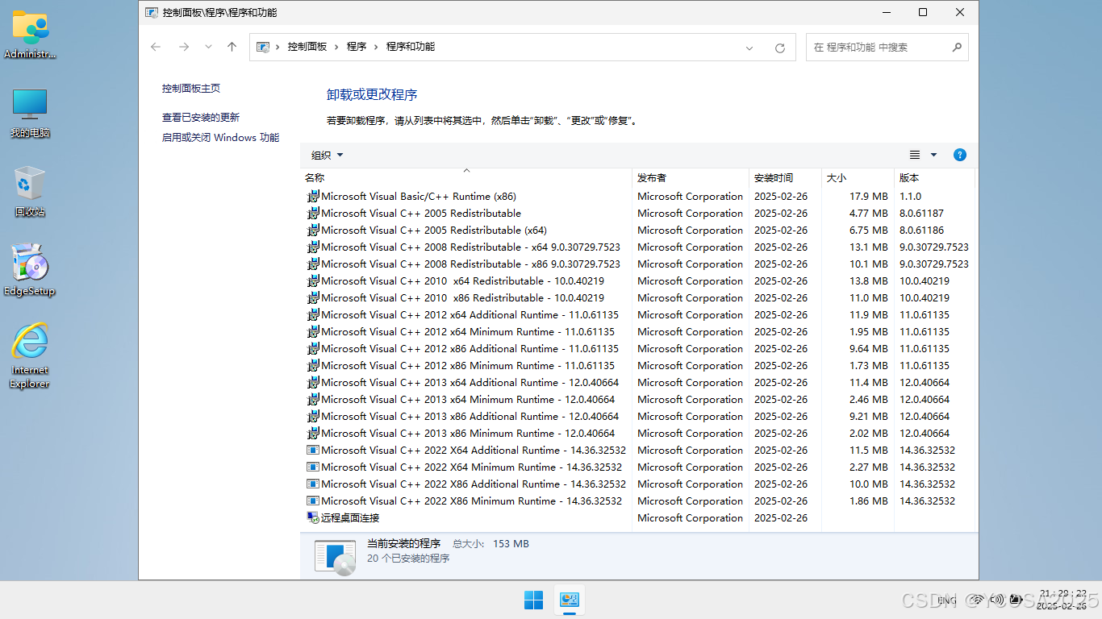Screen dimensions: 1102x619
Task: Select Visual C++ 2010 x86 Redistributable icon
Action: 313,298
